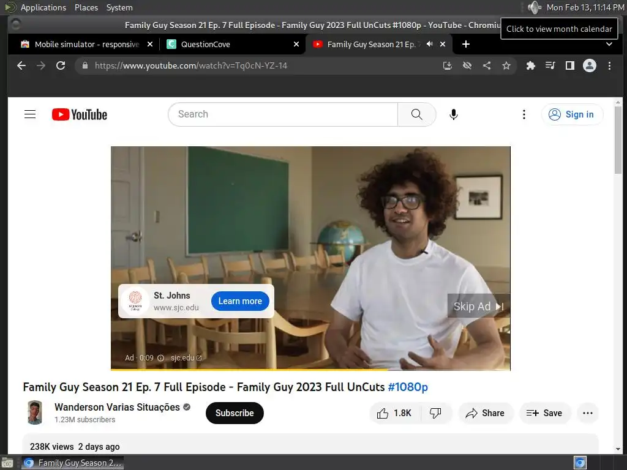Toggle the browser side panel
This screenshot has height=470, width=627.
[x=570, y=65]
